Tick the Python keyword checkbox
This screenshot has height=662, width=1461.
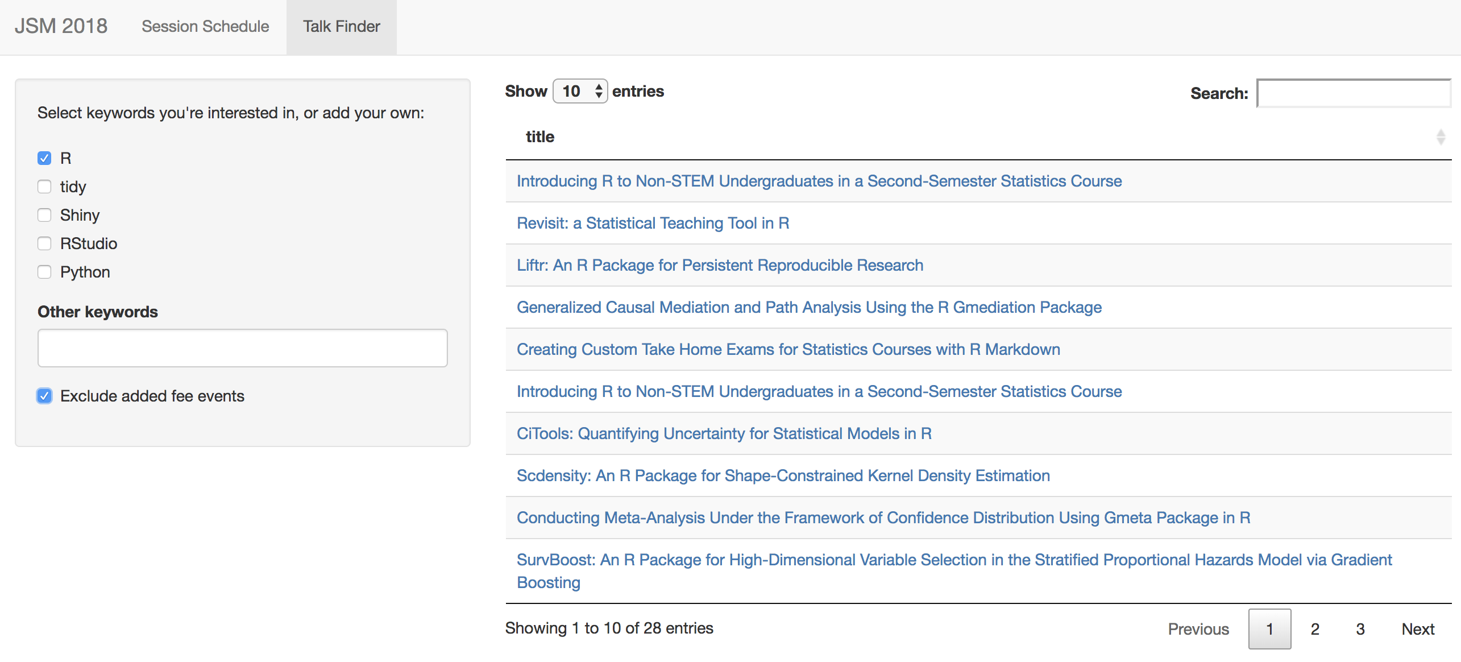(x=44, y=272)
